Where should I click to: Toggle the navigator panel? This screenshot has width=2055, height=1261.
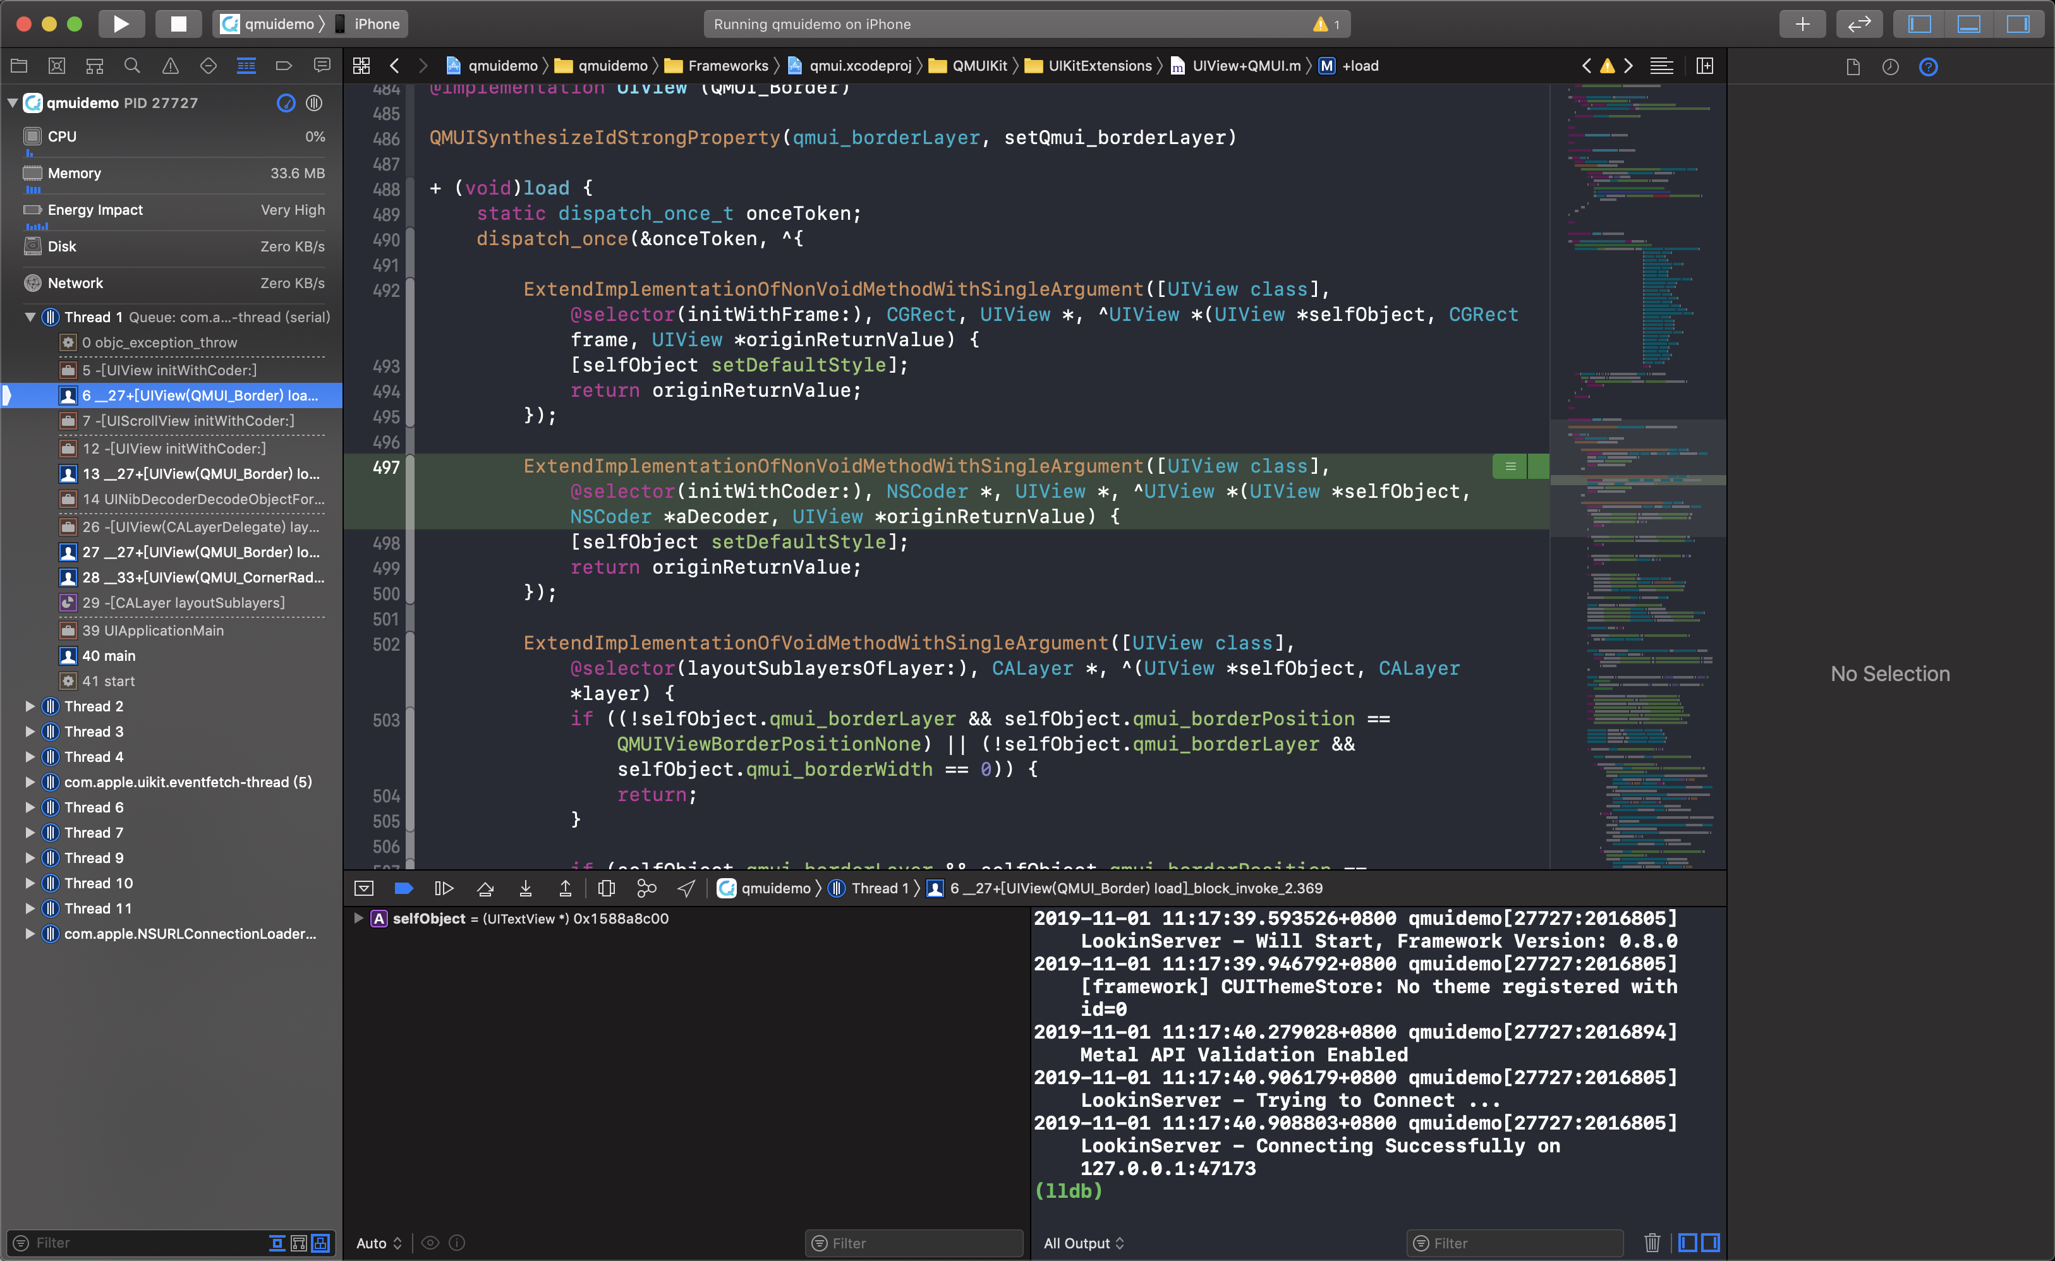pos(1919,23)
